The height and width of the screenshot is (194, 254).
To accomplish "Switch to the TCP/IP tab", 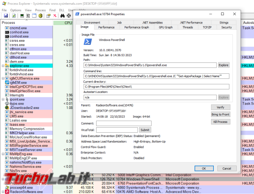I will (207, 27).
